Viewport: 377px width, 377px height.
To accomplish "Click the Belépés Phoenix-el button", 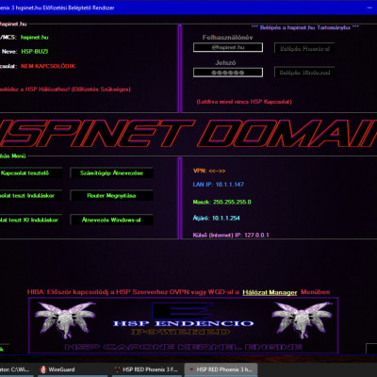I will [304, 48].
